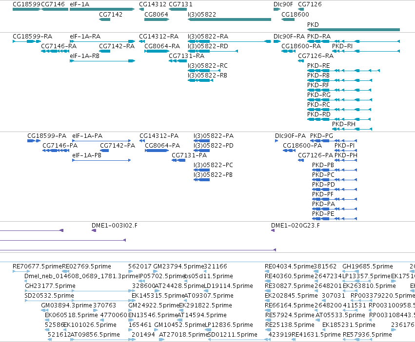Viewport: 415px width, 342px height.
Task: Click the CG18600-PA protein label
Action: point(302,146)
